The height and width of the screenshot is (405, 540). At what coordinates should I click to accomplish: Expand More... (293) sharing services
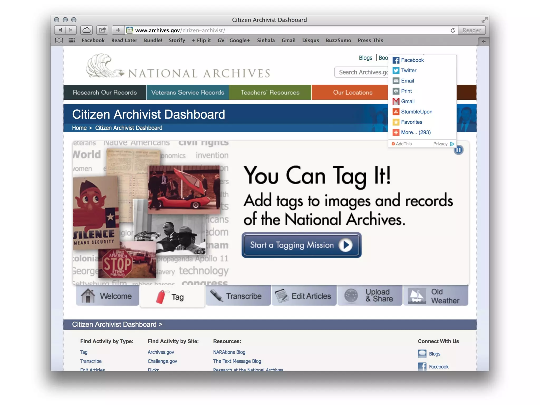[415, 132]
